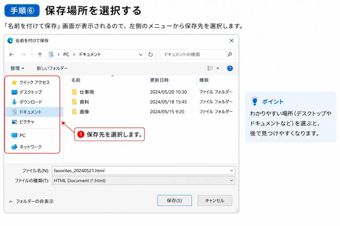This screenshot has height=226, width=340.
Task: Click the 仕事用 folder icon
Action: click(74, 92)
